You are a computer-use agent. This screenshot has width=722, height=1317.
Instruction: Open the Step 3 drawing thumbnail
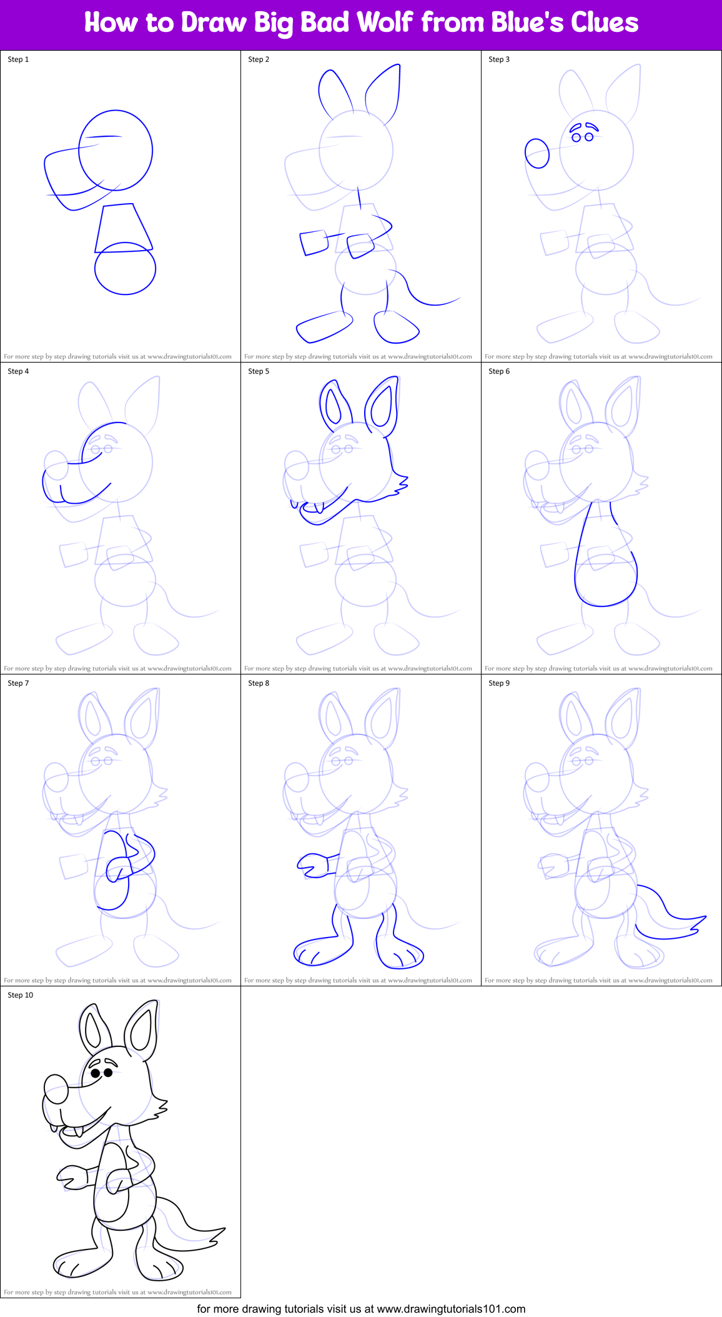(x=601, y=206)
